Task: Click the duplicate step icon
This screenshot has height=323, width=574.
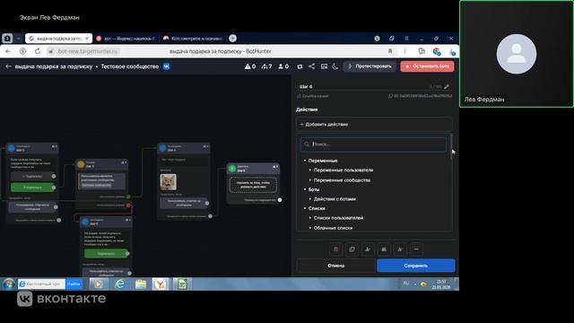Action: click(352, 249)
